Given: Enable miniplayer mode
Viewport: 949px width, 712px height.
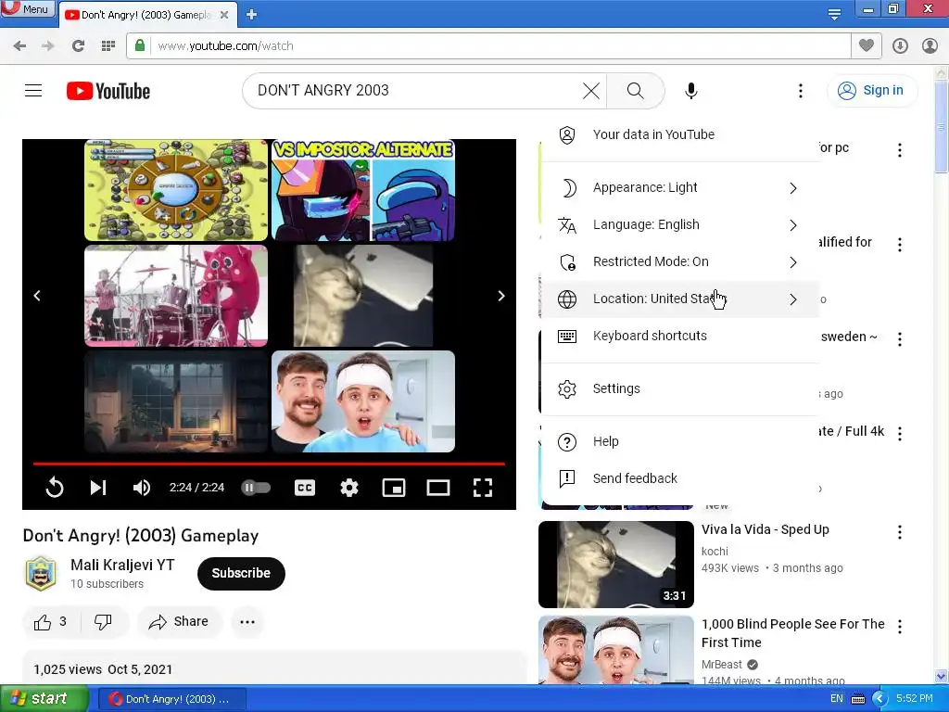Looking at the screenshot, I should [393, 488].
